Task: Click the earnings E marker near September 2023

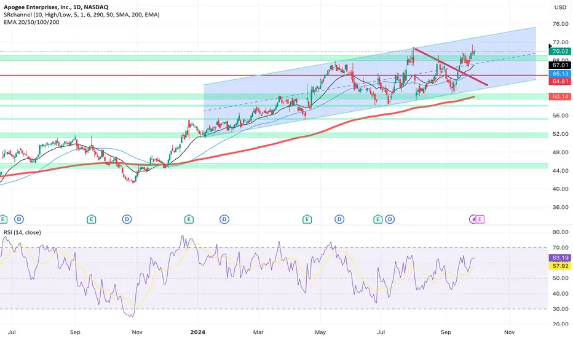Action: 92,219
